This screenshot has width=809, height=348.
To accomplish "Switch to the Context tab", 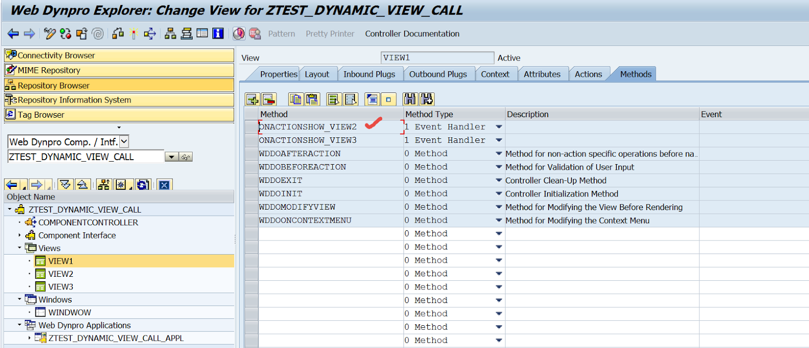I will tap(495, 74).
